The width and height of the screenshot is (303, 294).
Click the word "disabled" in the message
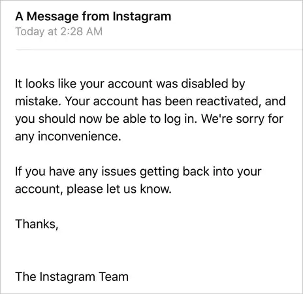204,84
